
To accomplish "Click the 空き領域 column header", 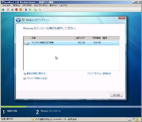I will point(94,38).
